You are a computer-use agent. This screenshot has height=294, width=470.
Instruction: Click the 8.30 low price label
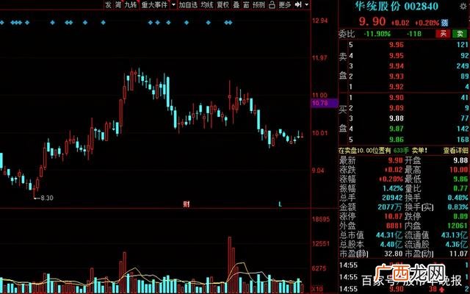pos(47,198)
